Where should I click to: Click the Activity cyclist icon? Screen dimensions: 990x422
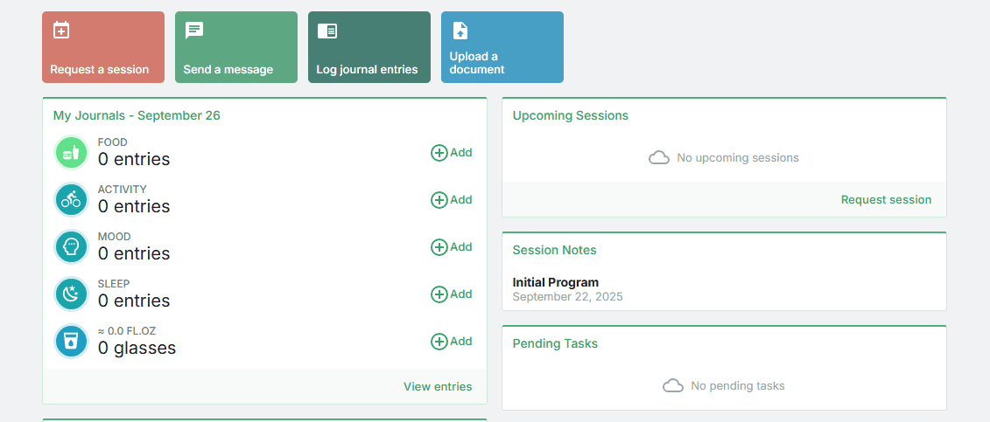point(71,200)
